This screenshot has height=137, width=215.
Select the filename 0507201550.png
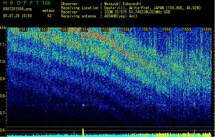click(17, 9)
